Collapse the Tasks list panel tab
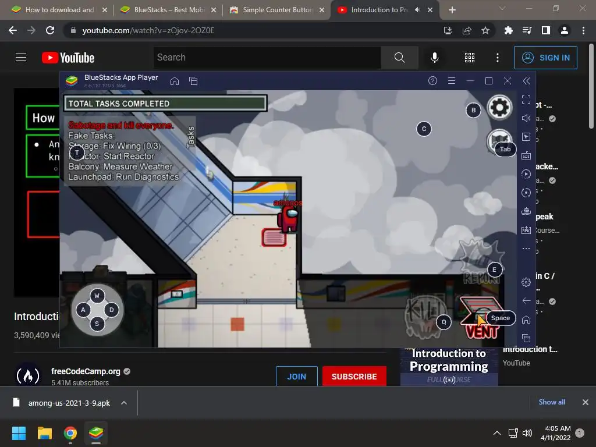Viewport: 596px width, 447px height. pos(191,137)
